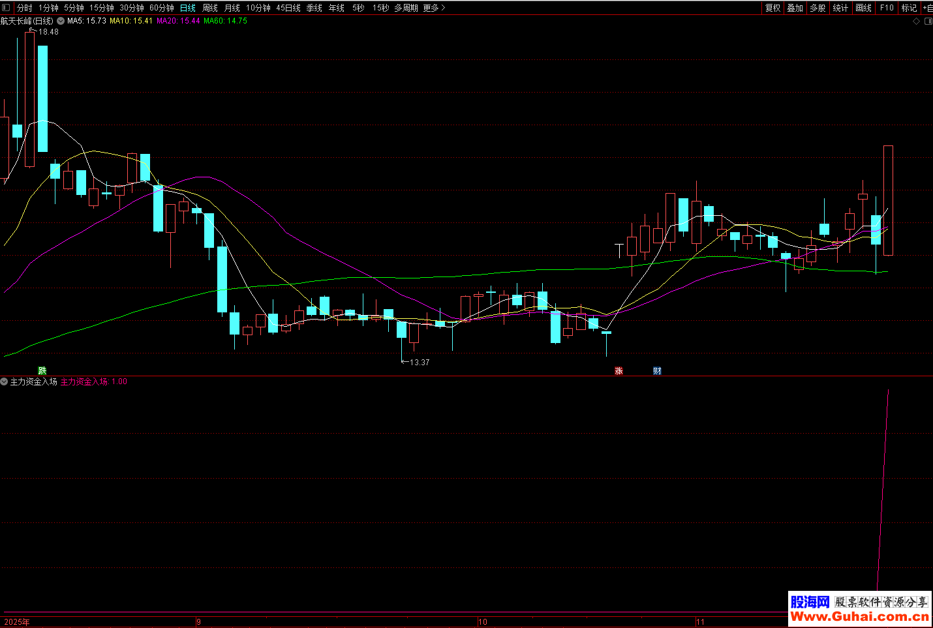Expand the MA indicator dropdown beside 航天长峰

(x=61, y=21)
